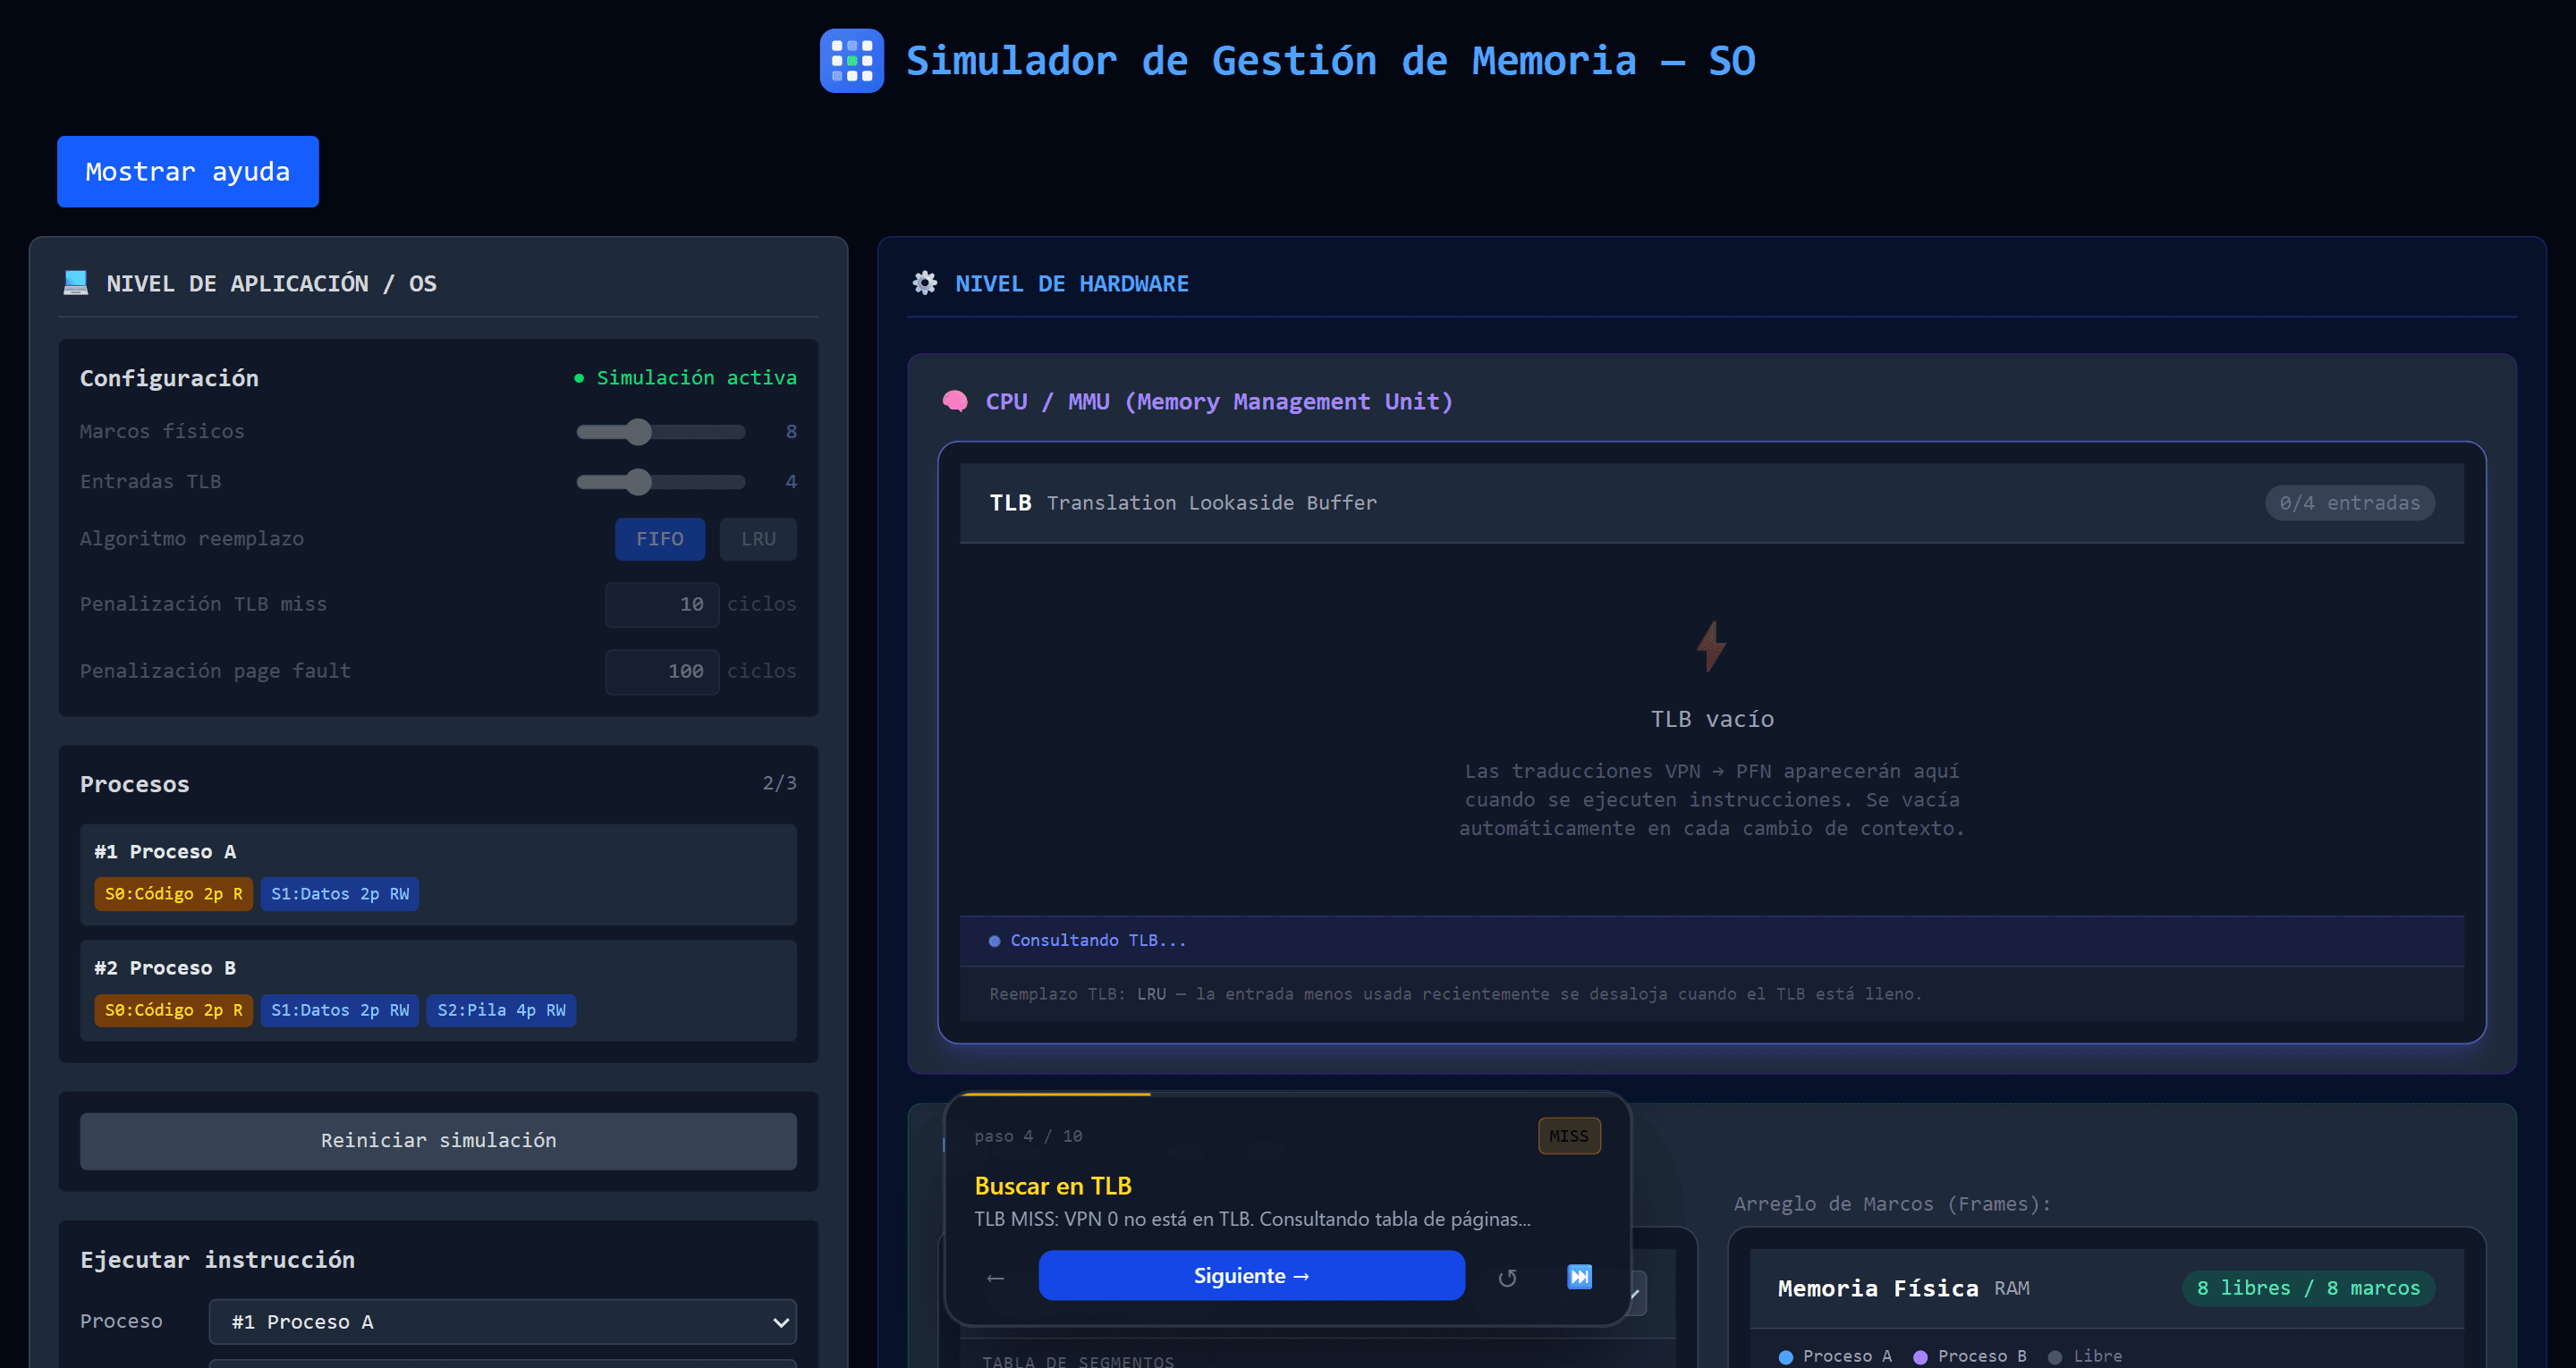The height and width of the screenshot is (1368, 2576).
Task: Click the Configuración section heading
Action: [169, 378]
